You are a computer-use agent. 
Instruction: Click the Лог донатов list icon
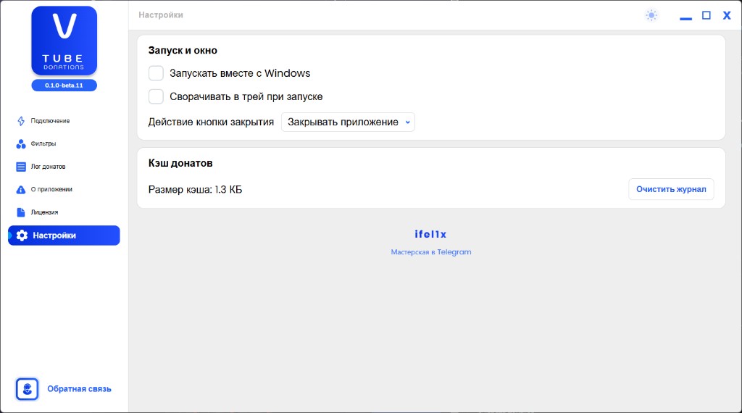21,167
